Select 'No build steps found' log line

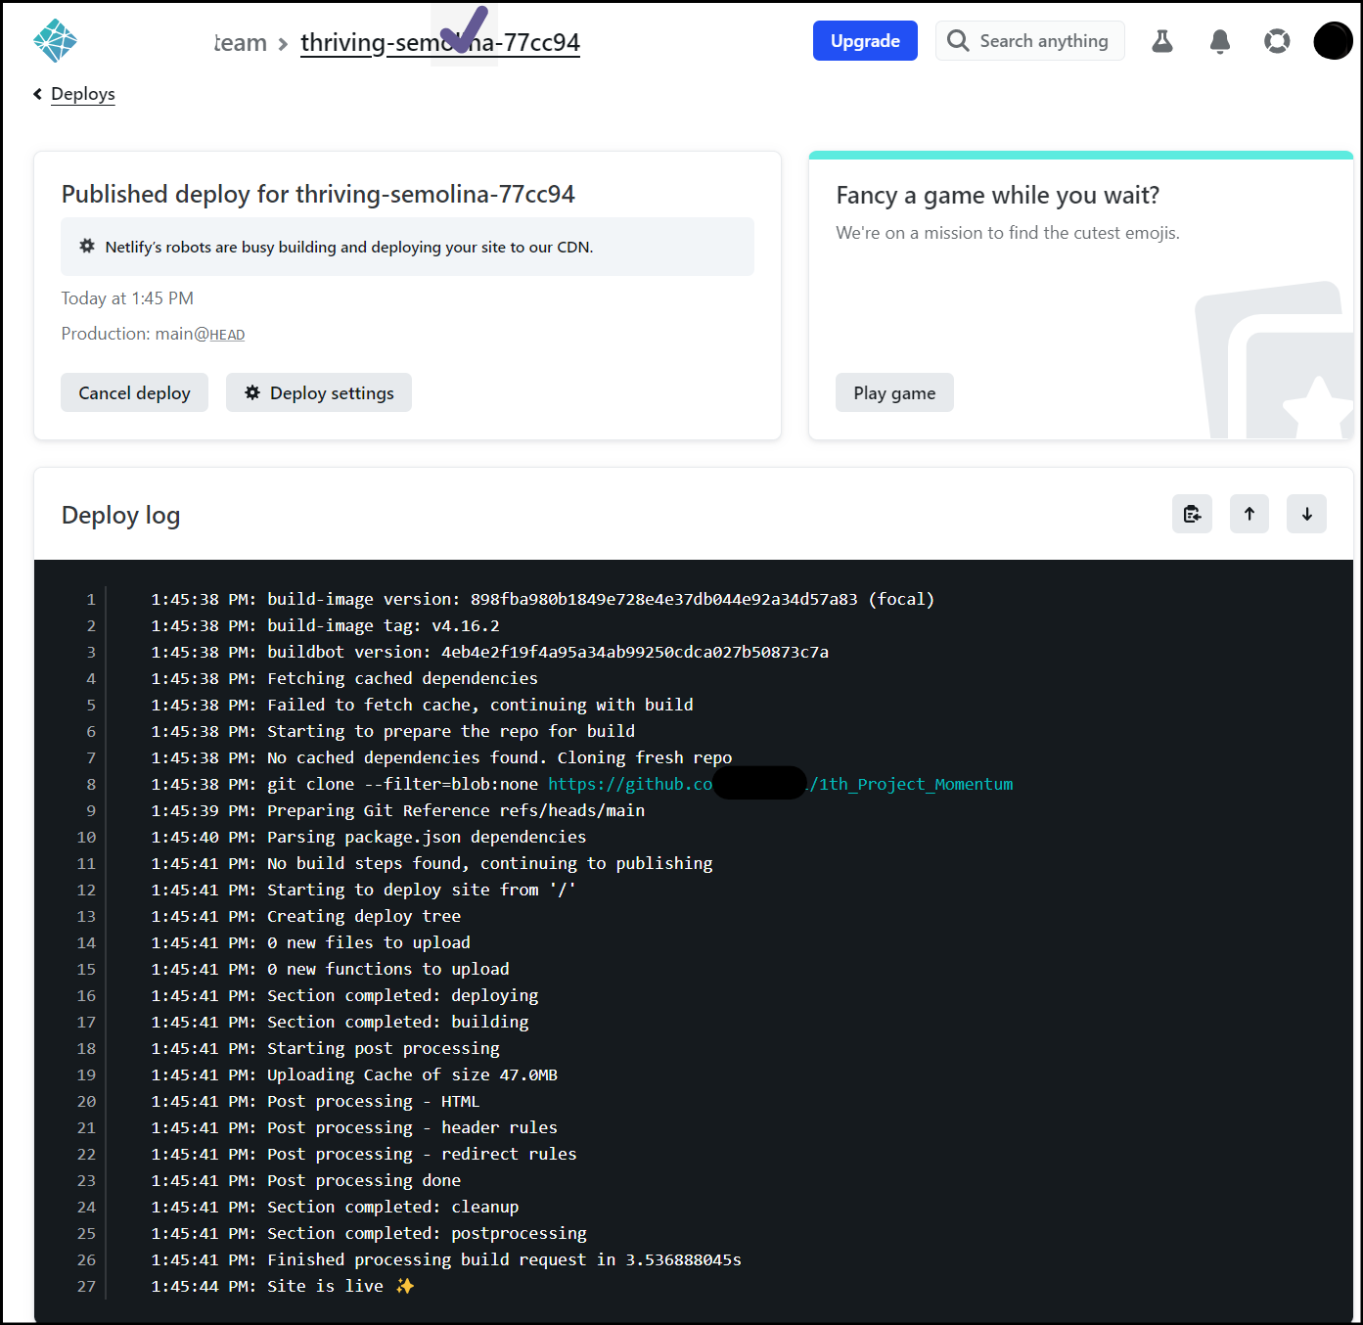click(x=432, y=863)
